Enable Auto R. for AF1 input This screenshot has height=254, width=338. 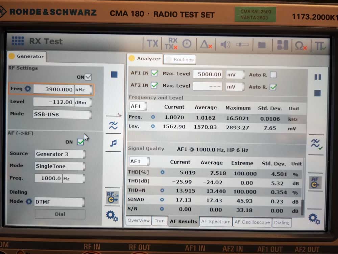tap(273, 75)
